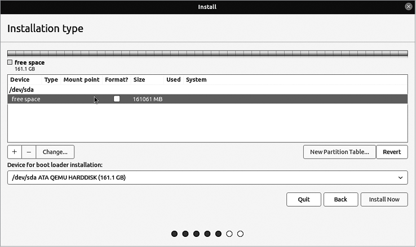Click the Size column header

139,80
